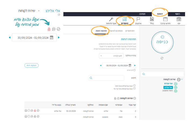The image size is (188, 121).
Task: Click the חיפוש search field
Action: point(106,78)
